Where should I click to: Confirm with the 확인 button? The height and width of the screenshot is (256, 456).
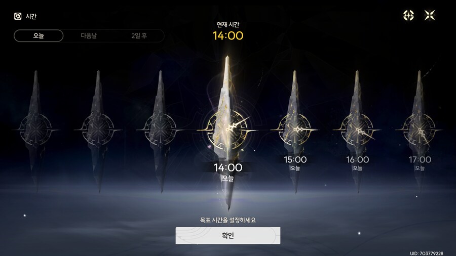click(x=227, y=235)
